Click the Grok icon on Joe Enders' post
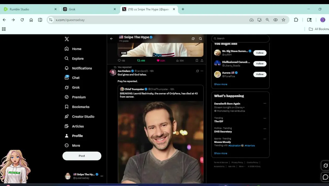Screen dimensions: 329x186 197,71
